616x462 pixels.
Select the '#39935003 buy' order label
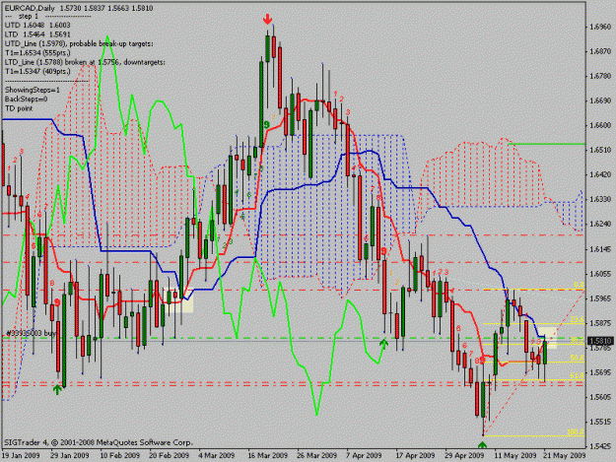pyautogui.click(x=31, y=333)
